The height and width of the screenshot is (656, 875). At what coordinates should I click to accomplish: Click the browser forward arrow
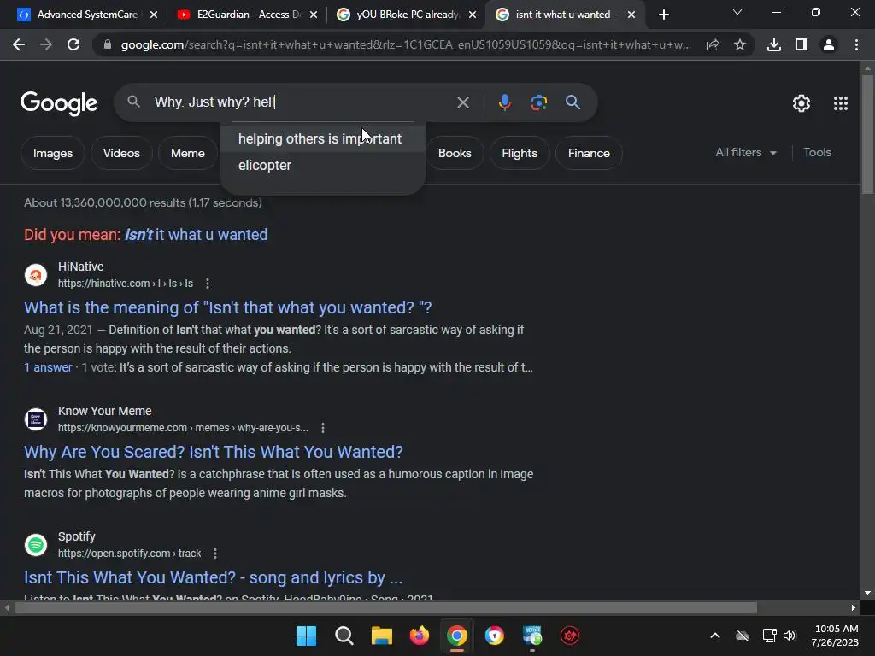coord(46,44)
